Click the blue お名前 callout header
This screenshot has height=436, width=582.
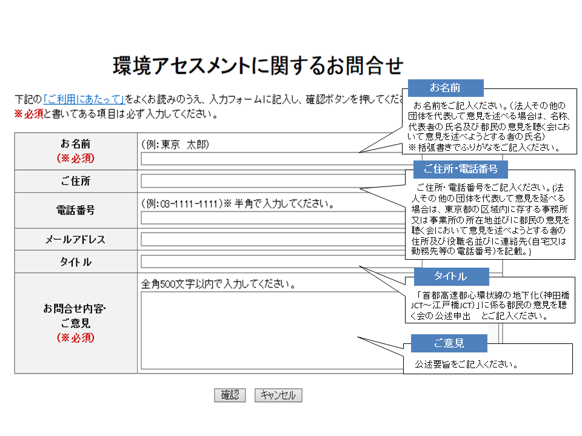coord(446,88)
